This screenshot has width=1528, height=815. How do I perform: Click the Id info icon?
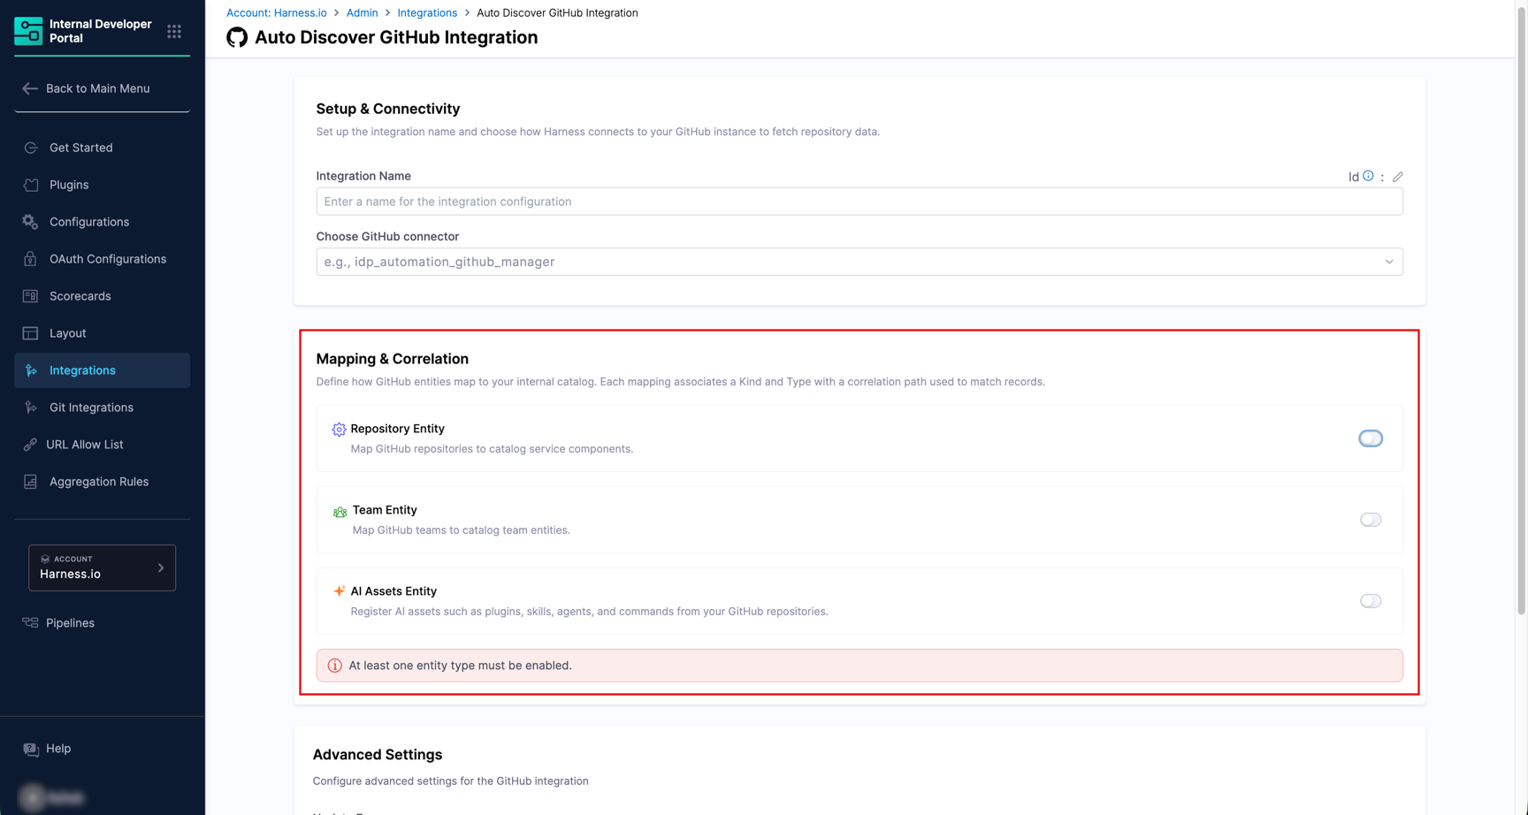point(1368,176)
